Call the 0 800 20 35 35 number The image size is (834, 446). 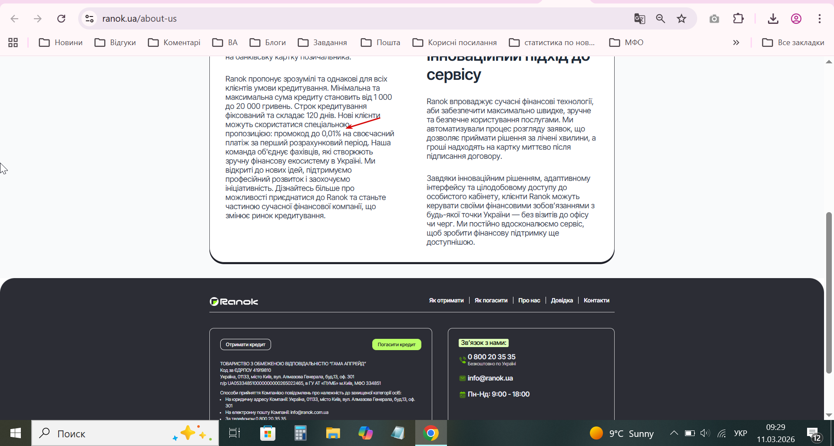coord(491,357)
